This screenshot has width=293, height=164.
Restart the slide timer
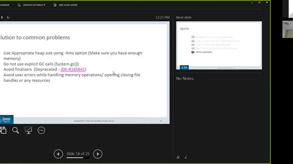coord(8,17)
